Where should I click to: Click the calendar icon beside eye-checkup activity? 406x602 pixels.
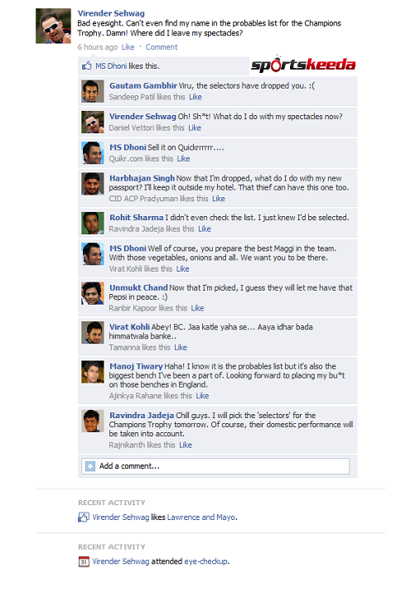coord(84,561)
